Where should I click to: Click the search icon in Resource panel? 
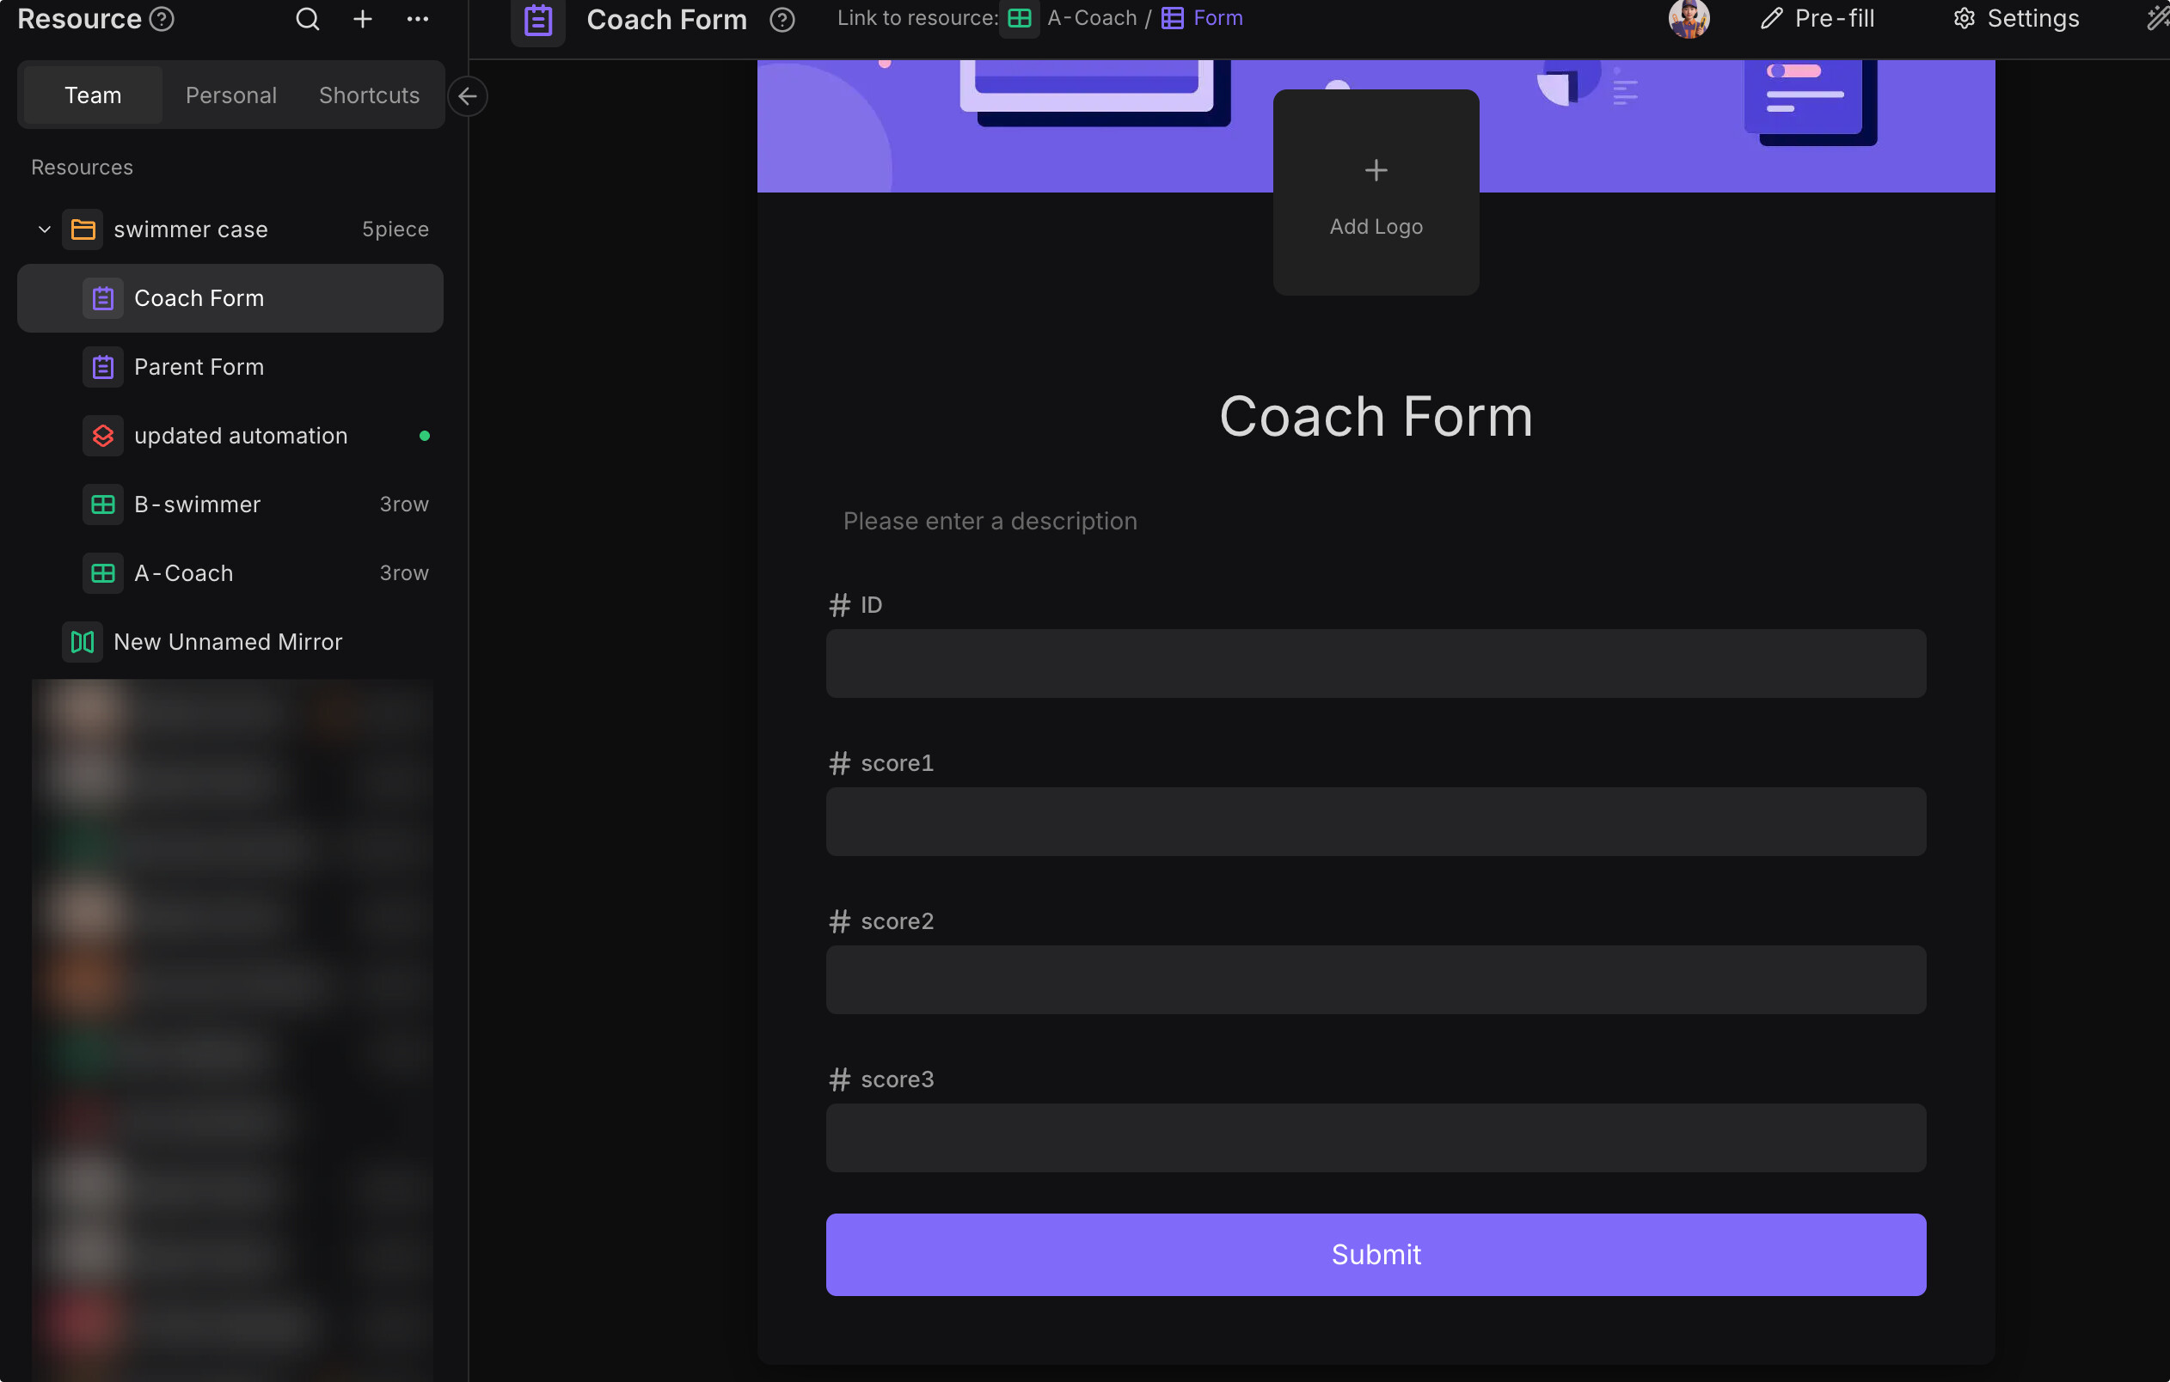[x=307, y=19]
